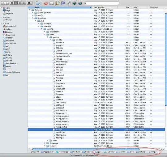167x157 pixels.
Task: Focus the Finder search field
Action: pyautogui.click(x=101, y=3)
